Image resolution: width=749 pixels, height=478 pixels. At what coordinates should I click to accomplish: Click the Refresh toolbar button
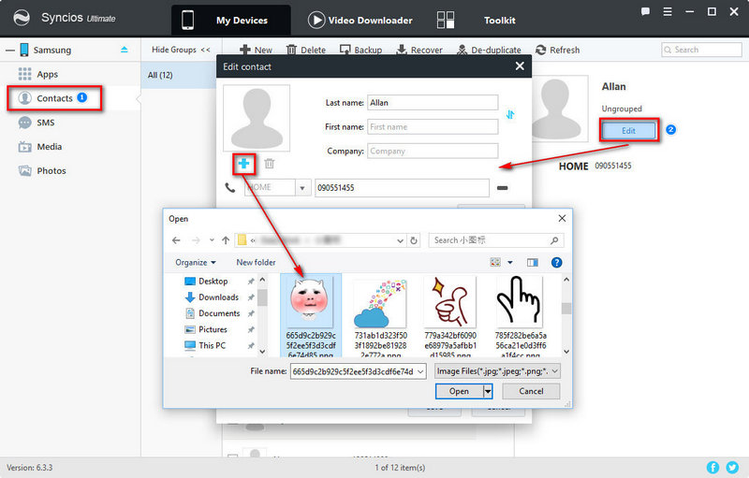(557, 50)
